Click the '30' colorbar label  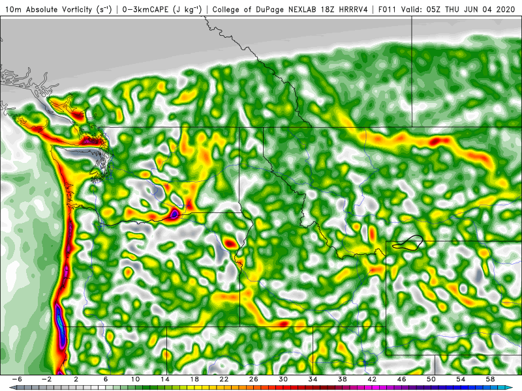pos(283,379)
